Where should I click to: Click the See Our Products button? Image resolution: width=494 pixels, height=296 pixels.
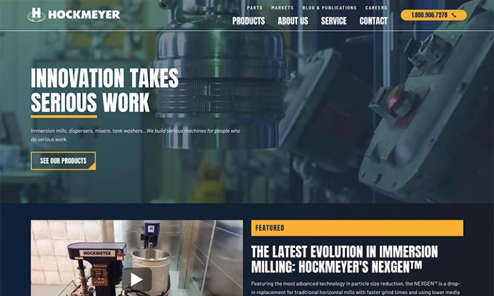pyautogui.click(x=64, y=161)
